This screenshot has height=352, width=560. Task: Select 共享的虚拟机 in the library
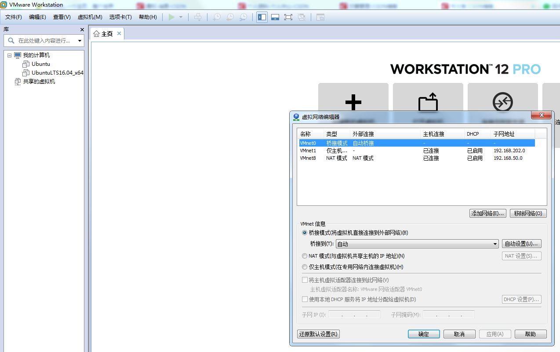click(39, 82)
